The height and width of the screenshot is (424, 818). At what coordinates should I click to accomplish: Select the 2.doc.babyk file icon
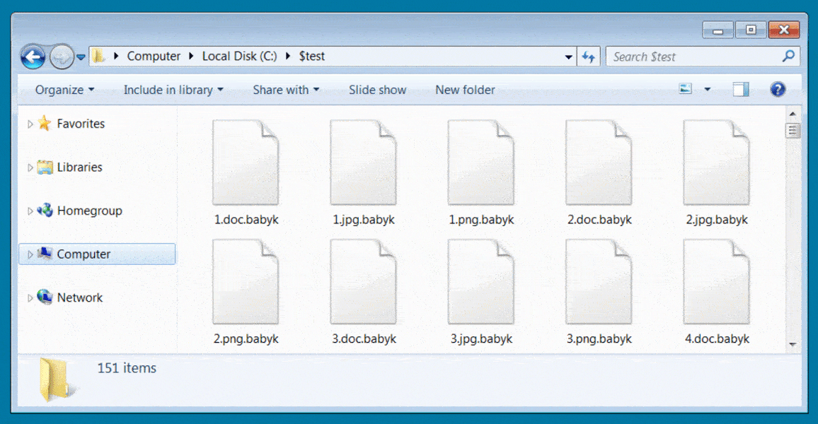coord(599,163)
